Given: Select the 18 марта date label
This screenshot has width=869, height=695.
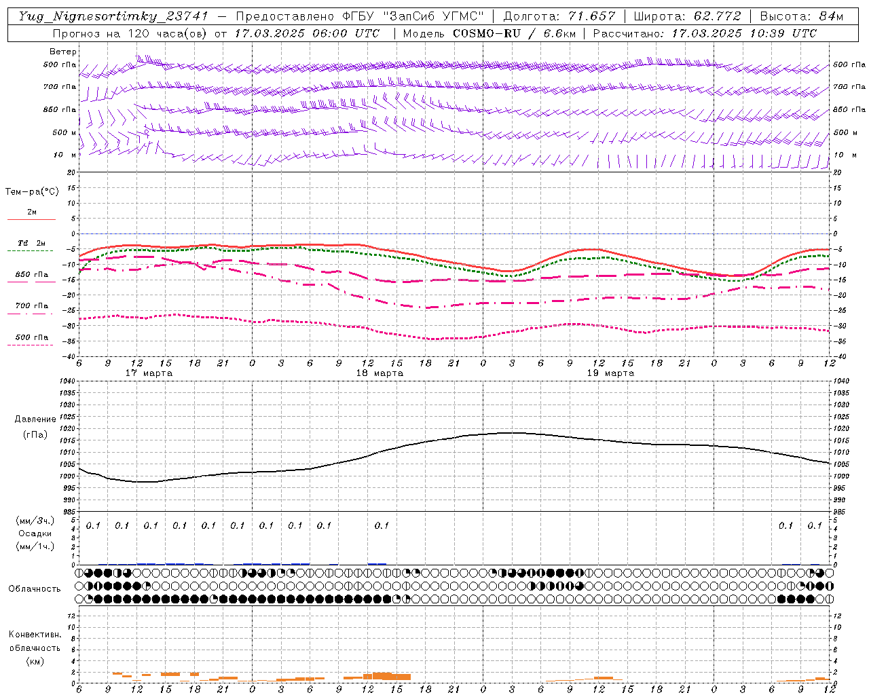Looking at the screenshot, I should (380, 373).
